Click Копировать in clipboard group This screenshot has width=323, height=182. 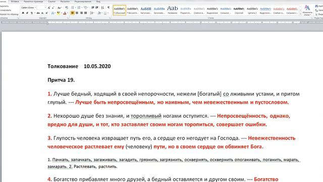click(6, 10)
